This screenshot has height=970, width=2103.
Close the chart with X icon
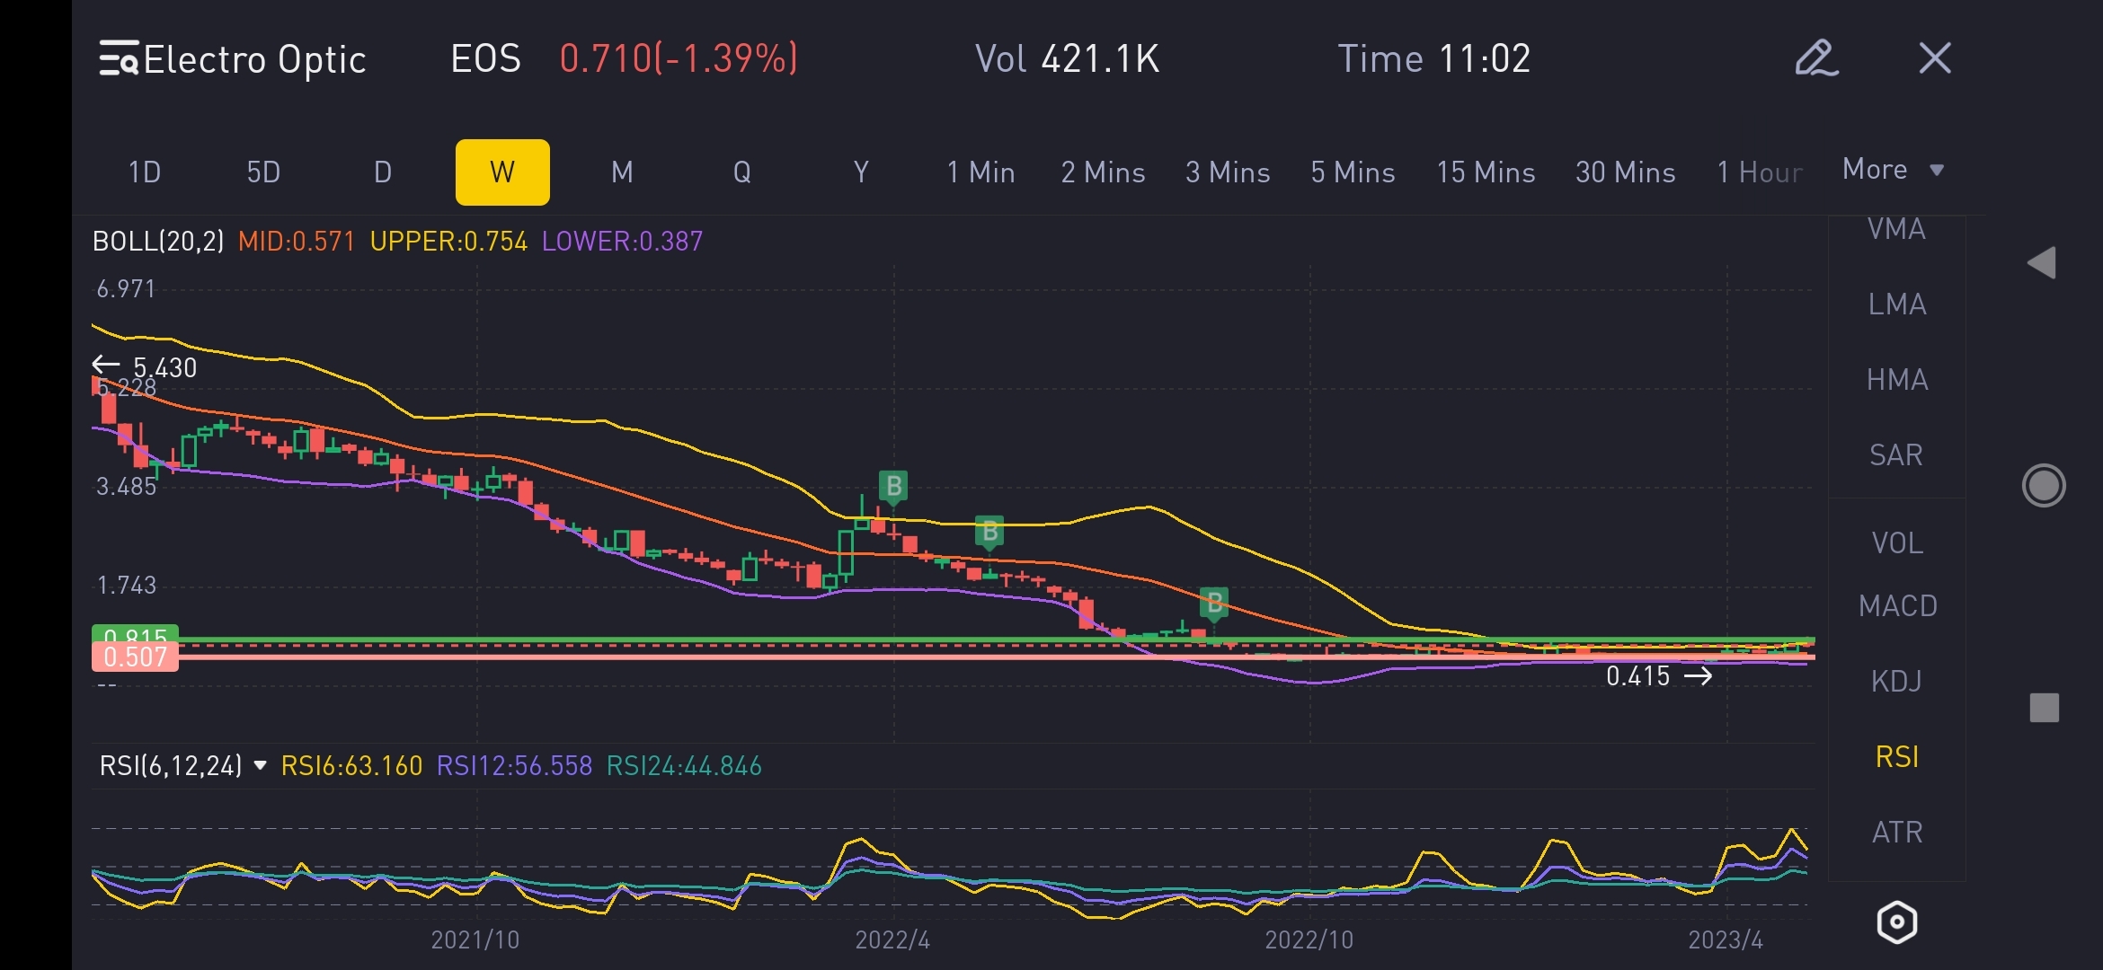coord(1935,59)
